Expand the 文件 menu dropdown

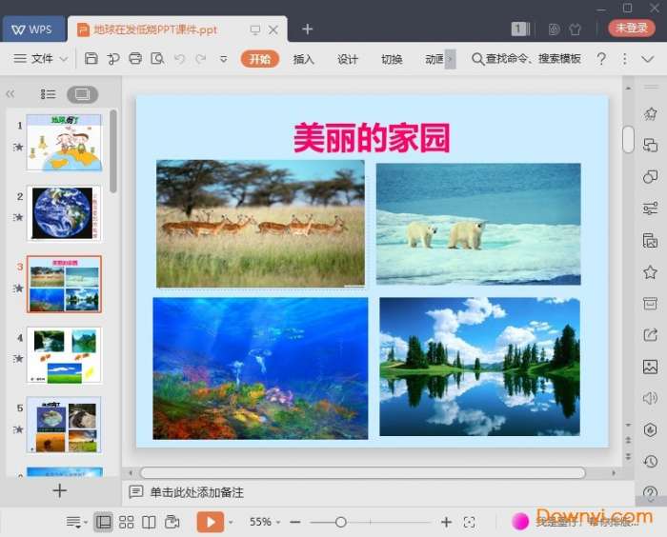pos(41,59)
